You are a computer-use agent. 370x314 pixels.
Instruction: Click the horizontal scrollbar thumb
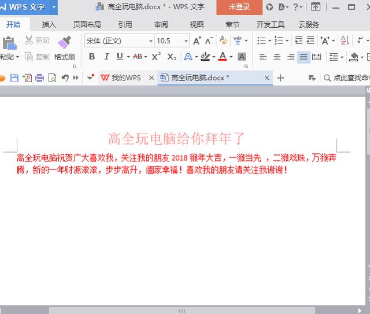[x=182, y=311]
